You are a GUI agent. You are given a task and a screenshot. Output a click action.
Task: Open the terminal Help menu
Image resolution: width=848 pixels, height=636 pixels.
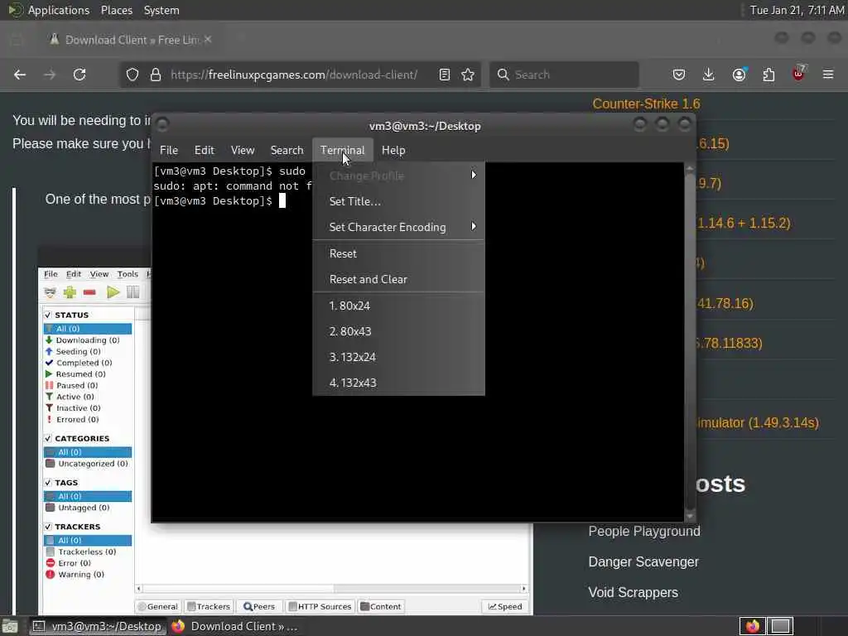click(x=393, y=151)
